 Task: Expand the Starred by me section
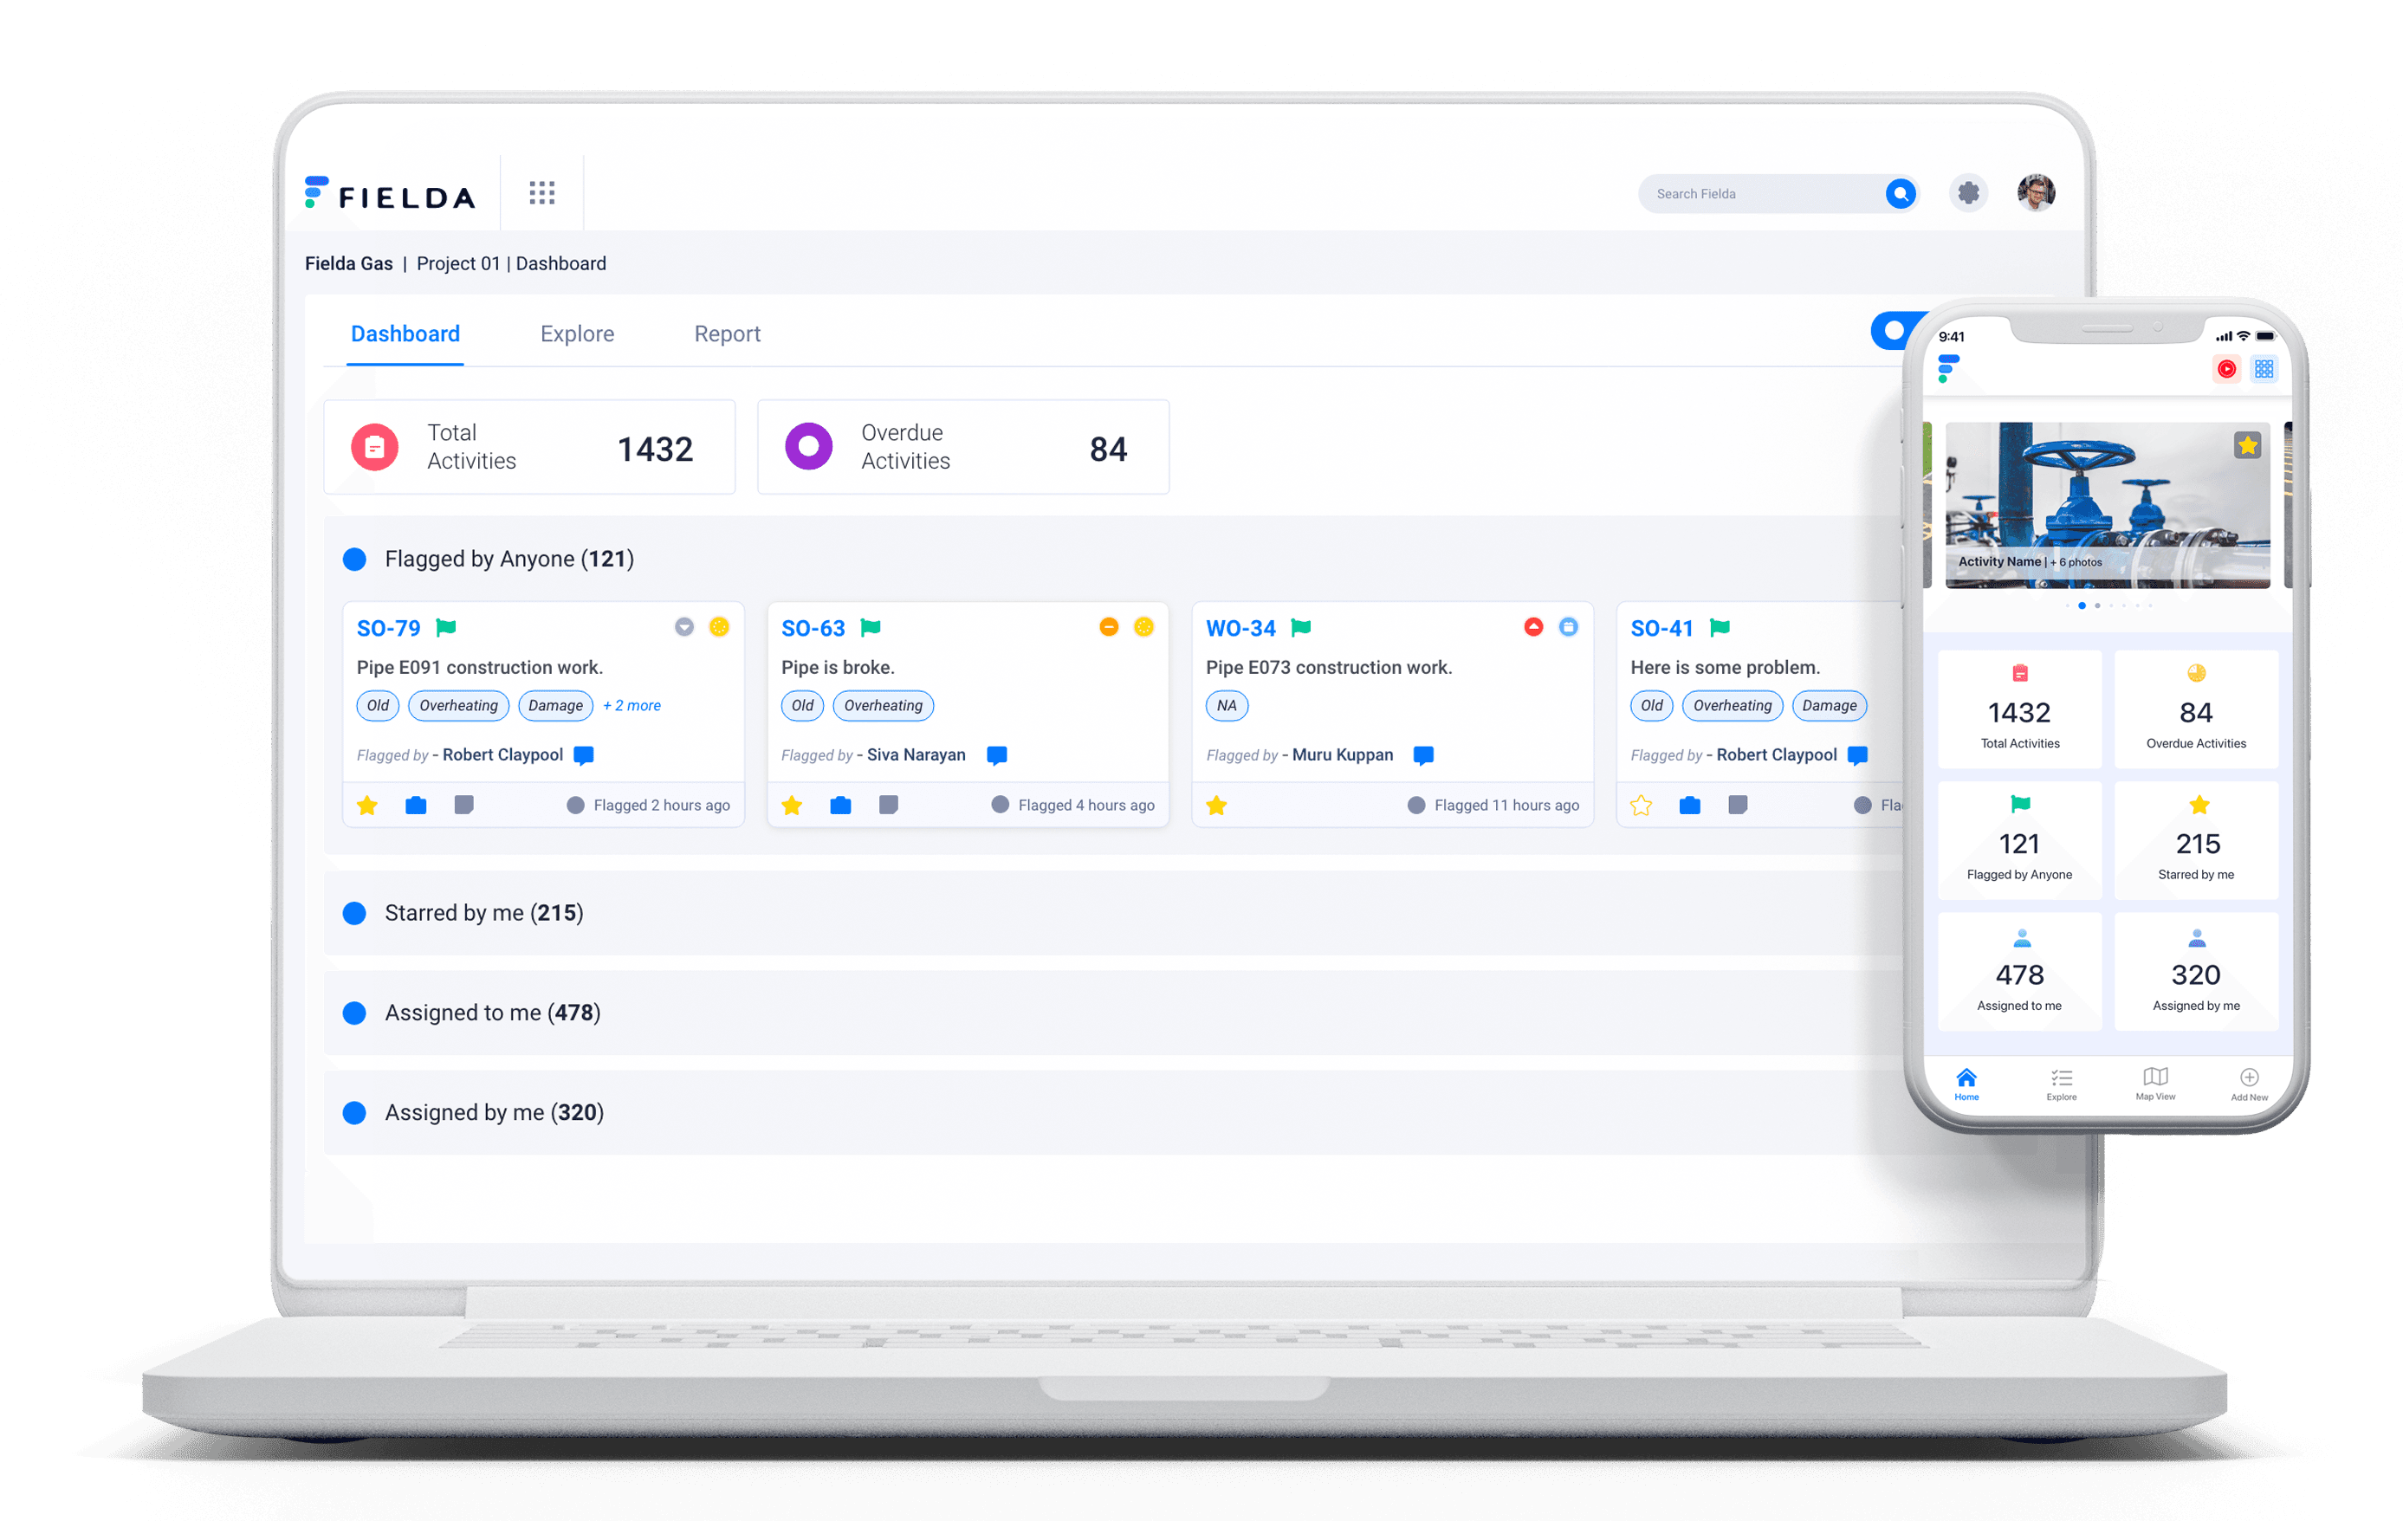484,913
